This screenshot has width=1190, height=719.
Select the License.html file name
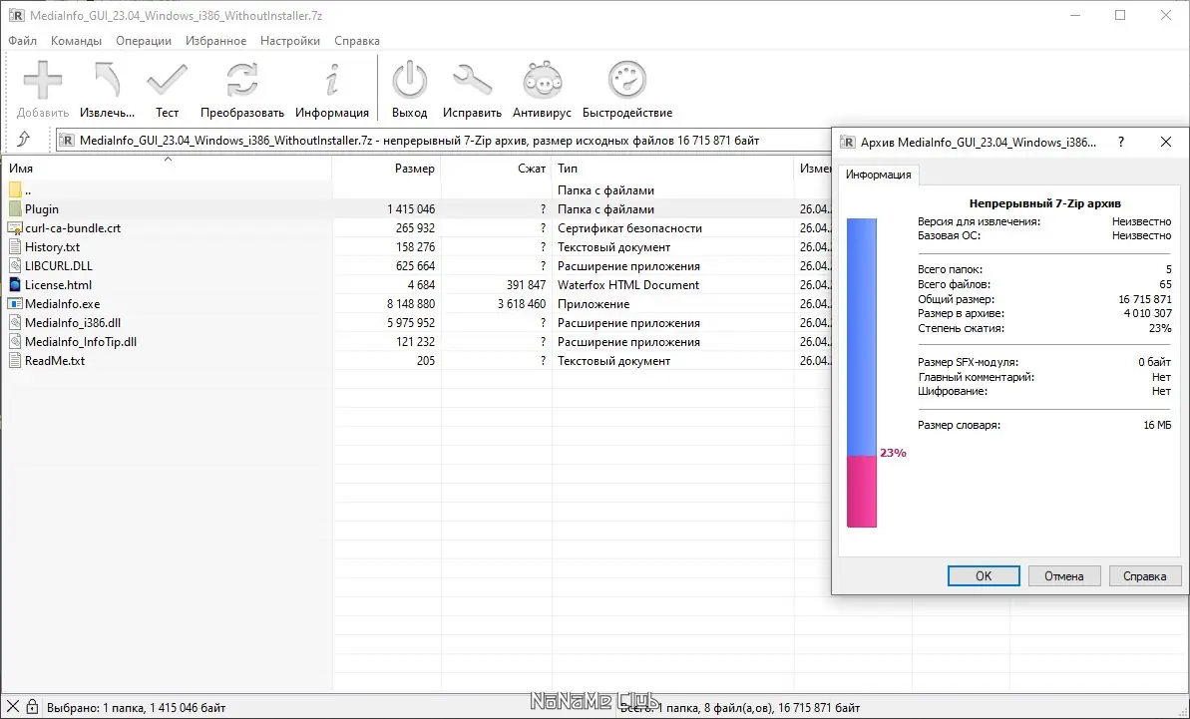point(59,284)
